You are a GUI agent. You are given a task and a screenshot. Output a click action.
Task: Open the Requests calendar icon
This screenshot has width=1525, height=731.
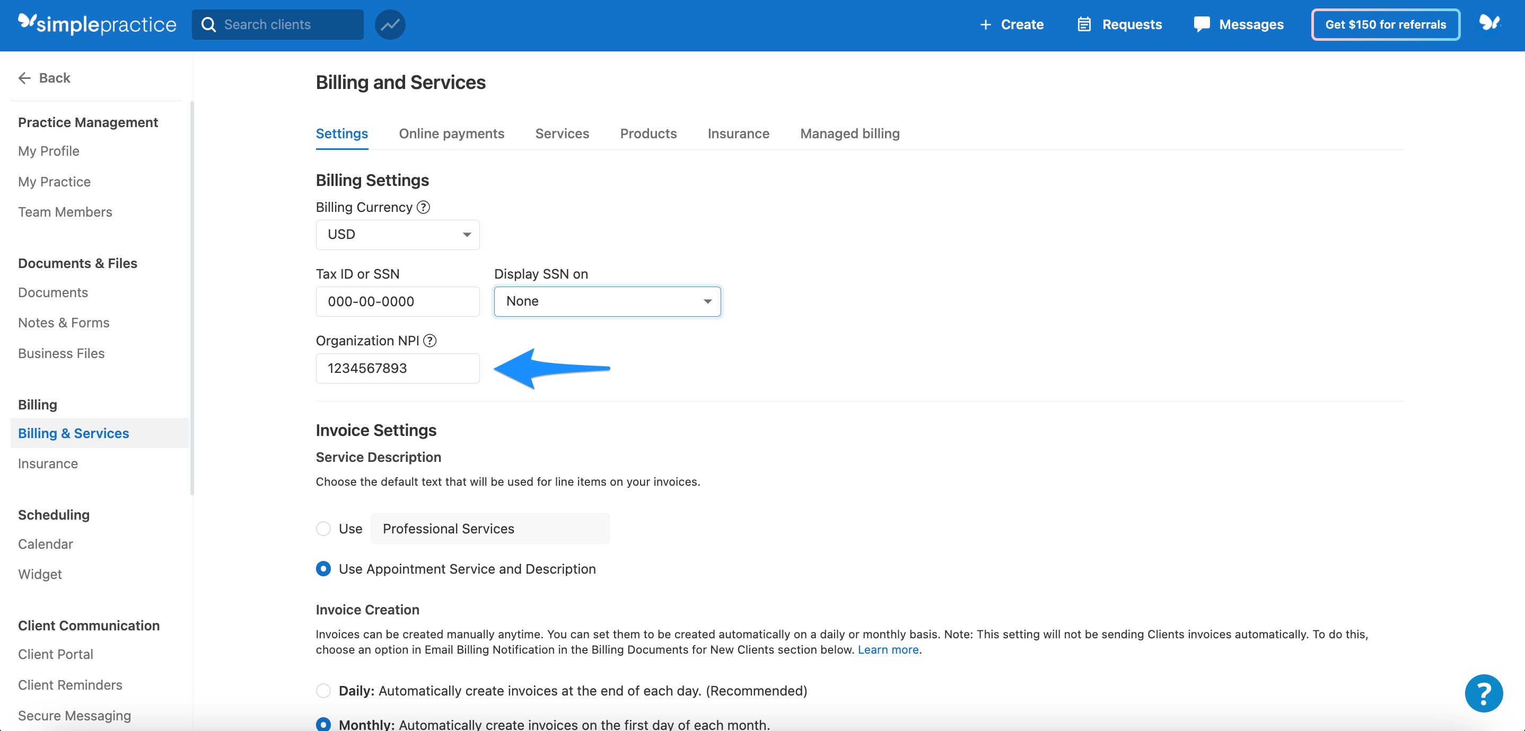1083,24
